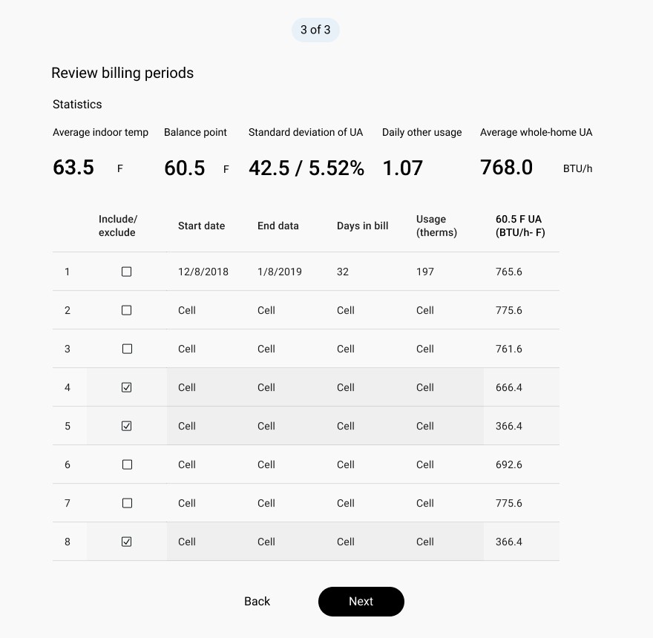Click the standard deviation value 42.5 / 5.52%
Screen dimensions: 653x638
click(306, 168)
